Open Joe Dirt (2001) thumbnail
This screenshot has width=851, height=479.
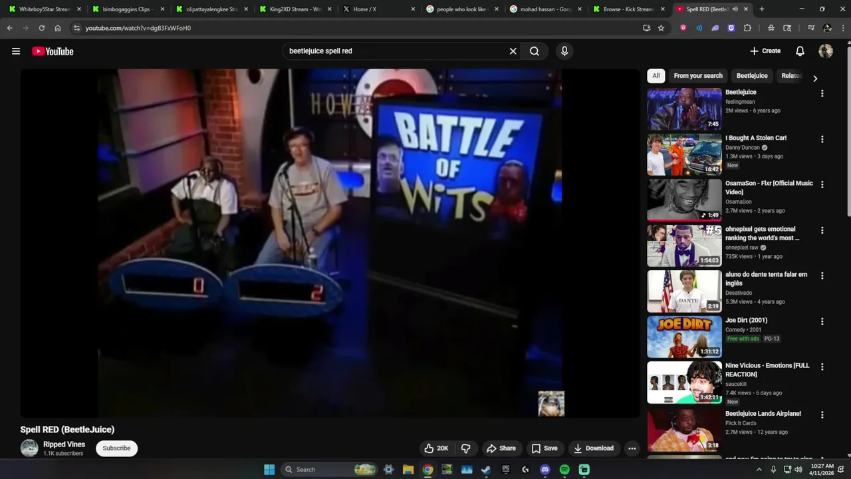tap(684, 337)
